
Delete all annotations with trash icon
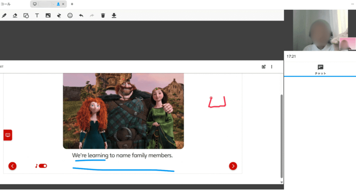tap(103, 16)
